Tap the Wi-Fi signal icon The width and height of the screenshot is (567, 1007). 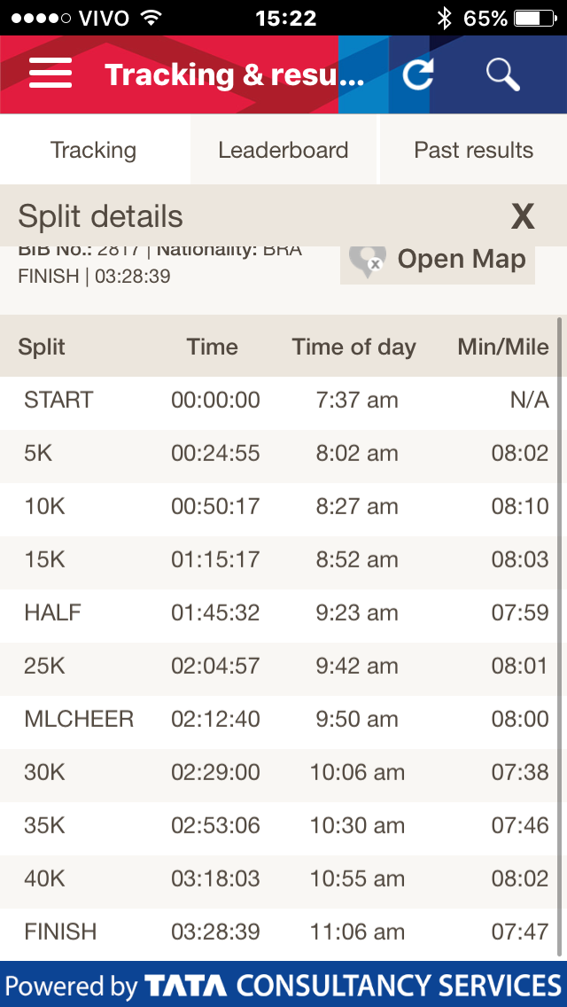pyautogui.click(x=151, y=18)
